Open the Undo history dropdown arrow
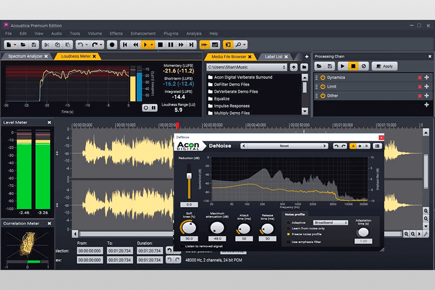 click(x=87, y=45)
